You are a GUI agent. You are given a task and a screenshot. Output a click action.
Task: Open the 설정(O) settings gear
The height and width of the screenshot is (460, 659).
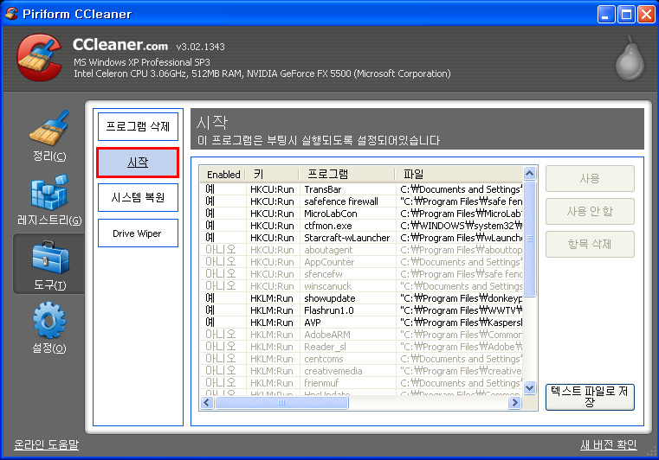(x=49, y=328)
